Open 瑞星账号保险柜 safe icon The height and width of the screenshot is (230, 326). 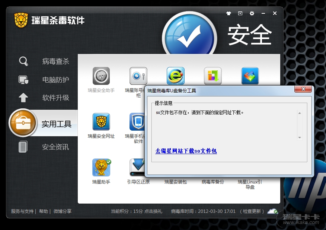click(138, 76)
